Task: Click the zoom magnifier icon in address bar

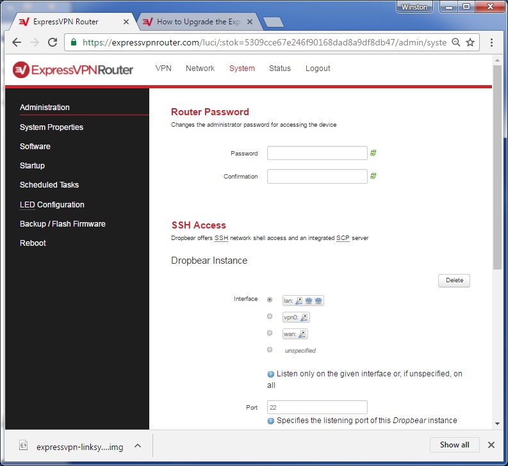Action: 455,43
